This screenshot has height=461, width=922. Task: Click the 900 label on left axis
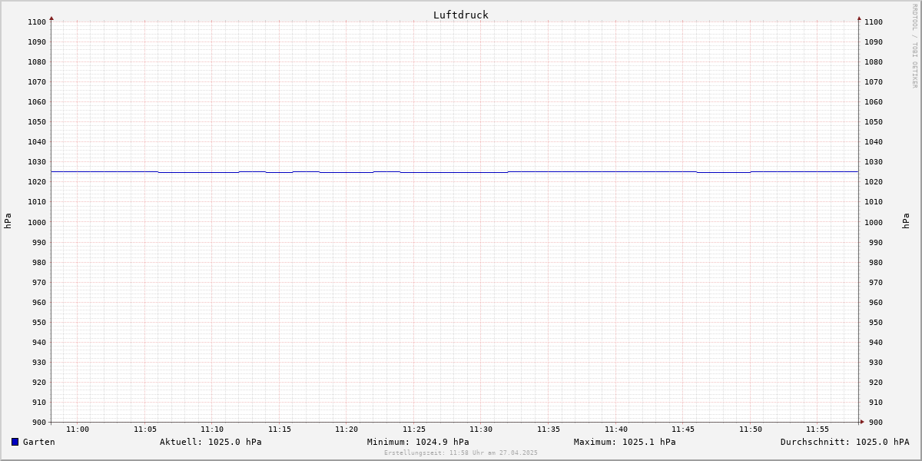[39, 422]
